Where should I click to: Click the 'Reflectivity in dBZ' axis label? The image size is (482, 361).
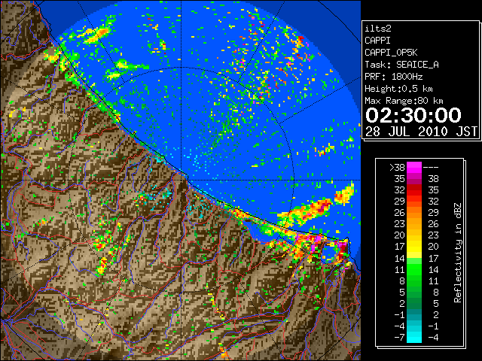point(458,253)
